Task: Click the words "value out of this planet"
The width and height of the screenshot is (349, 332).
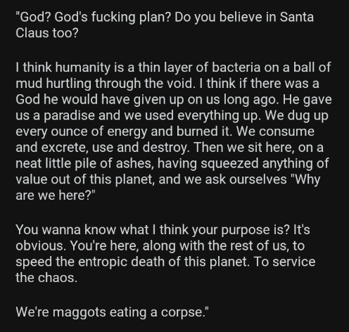Action: pyautogui.click(x=84, y=179)
